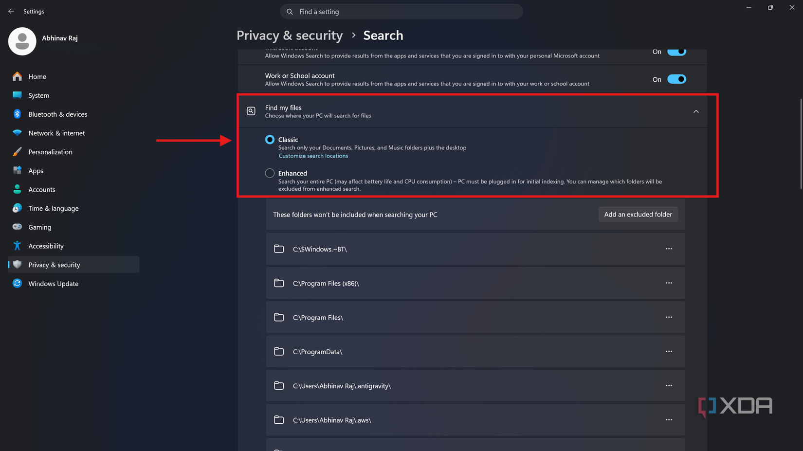Click the back arrow in Settings

(11, 11)
